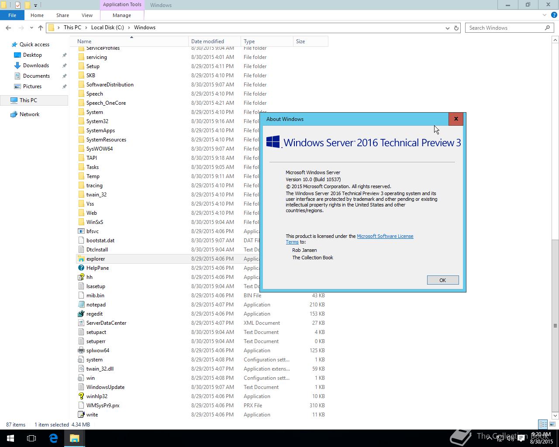Click the Application Tools contextual tab
The image size is (559, 447).
122,5
